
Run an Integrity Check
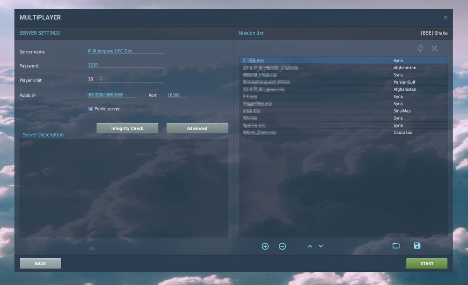point(127,128)
